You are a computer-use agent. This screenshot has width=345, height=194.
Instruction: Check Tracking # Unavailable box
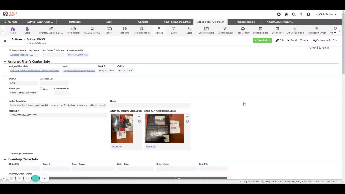10,153
